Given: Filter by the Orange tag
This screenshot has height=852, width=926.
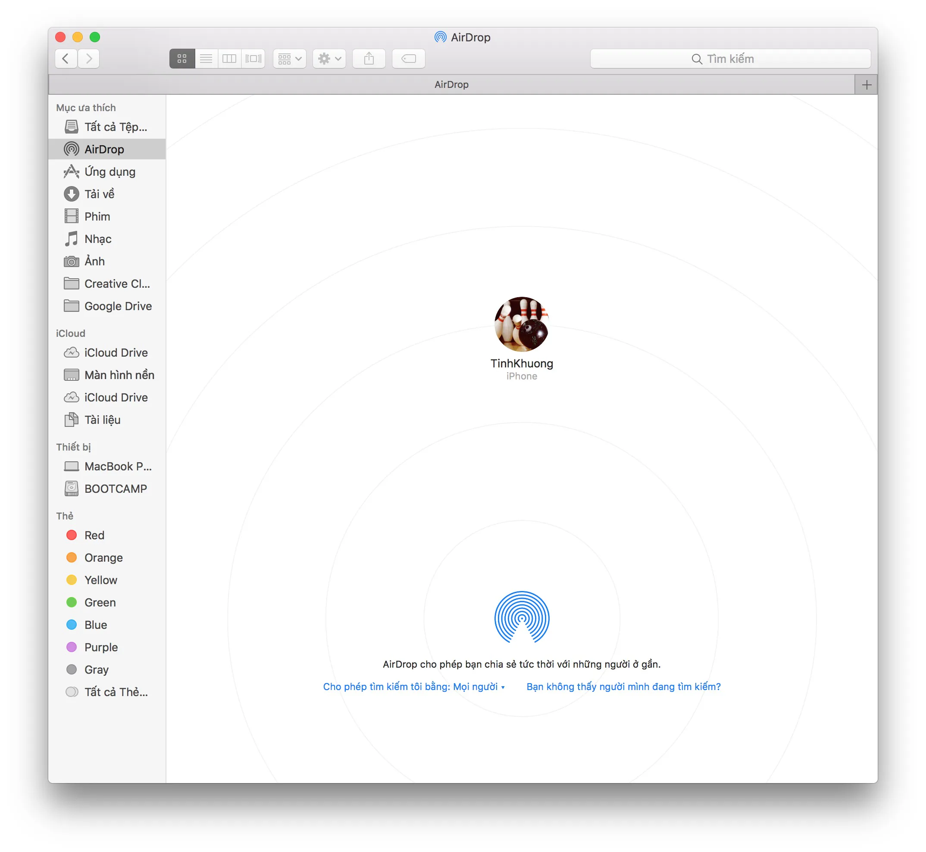Looking at the screenshot, I should point(106,558).
